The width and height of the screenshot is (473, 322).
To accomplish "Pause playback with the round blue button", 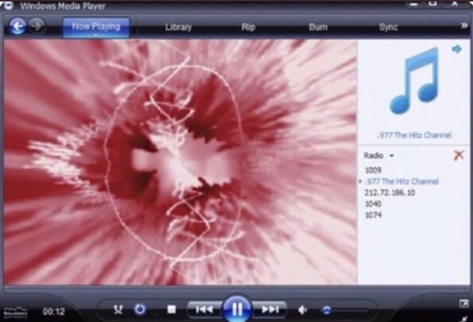I will (237, 309).
